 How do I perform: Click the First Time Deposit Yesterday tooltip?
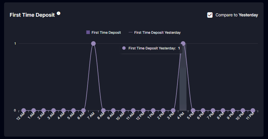(151, 48)
